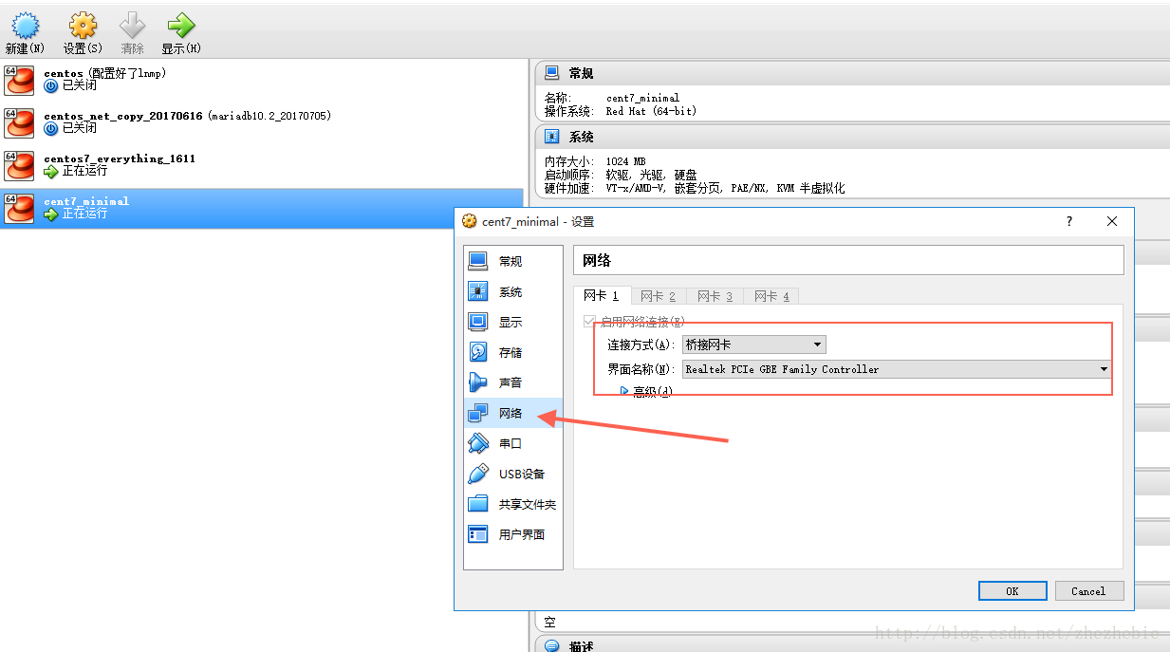1170x652 pixels.
Task: Click the gear icon in settings dialog title
Action: (x=470, y=221)
